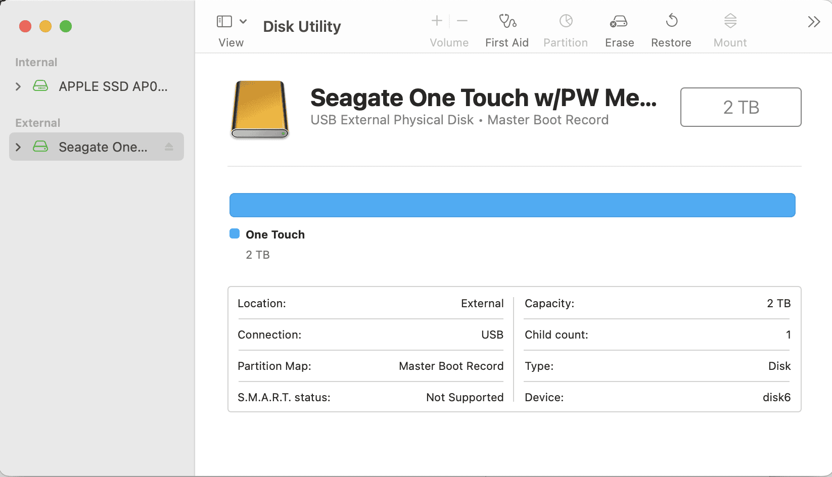
Task: Open the Restore tool
Action: pyautogui.click(x=671, y=28)
